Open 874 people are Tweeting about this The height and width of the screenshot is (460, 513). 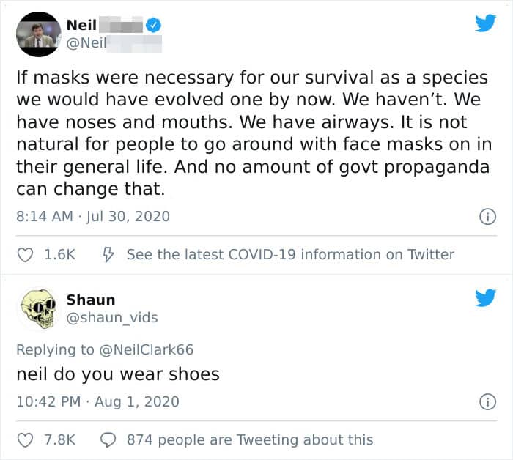250,439
